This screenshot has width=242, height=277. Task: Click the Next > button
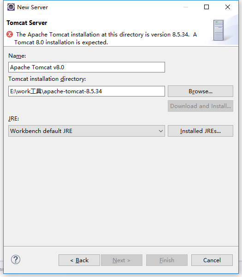pyautogui.click(x=122, y=260)
